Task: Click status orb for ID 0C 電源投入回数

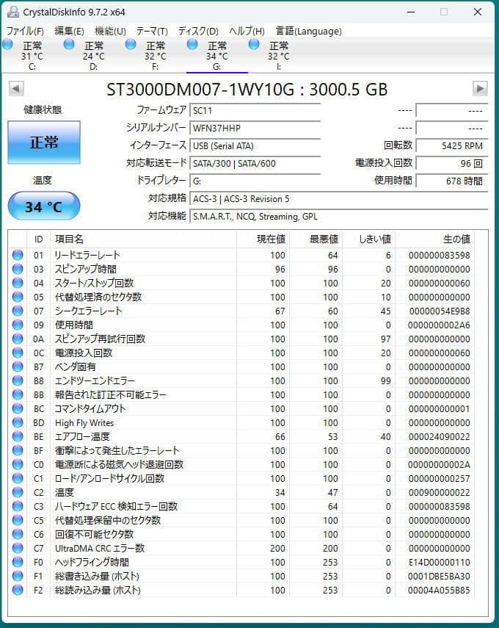Action: pos(18,353)
